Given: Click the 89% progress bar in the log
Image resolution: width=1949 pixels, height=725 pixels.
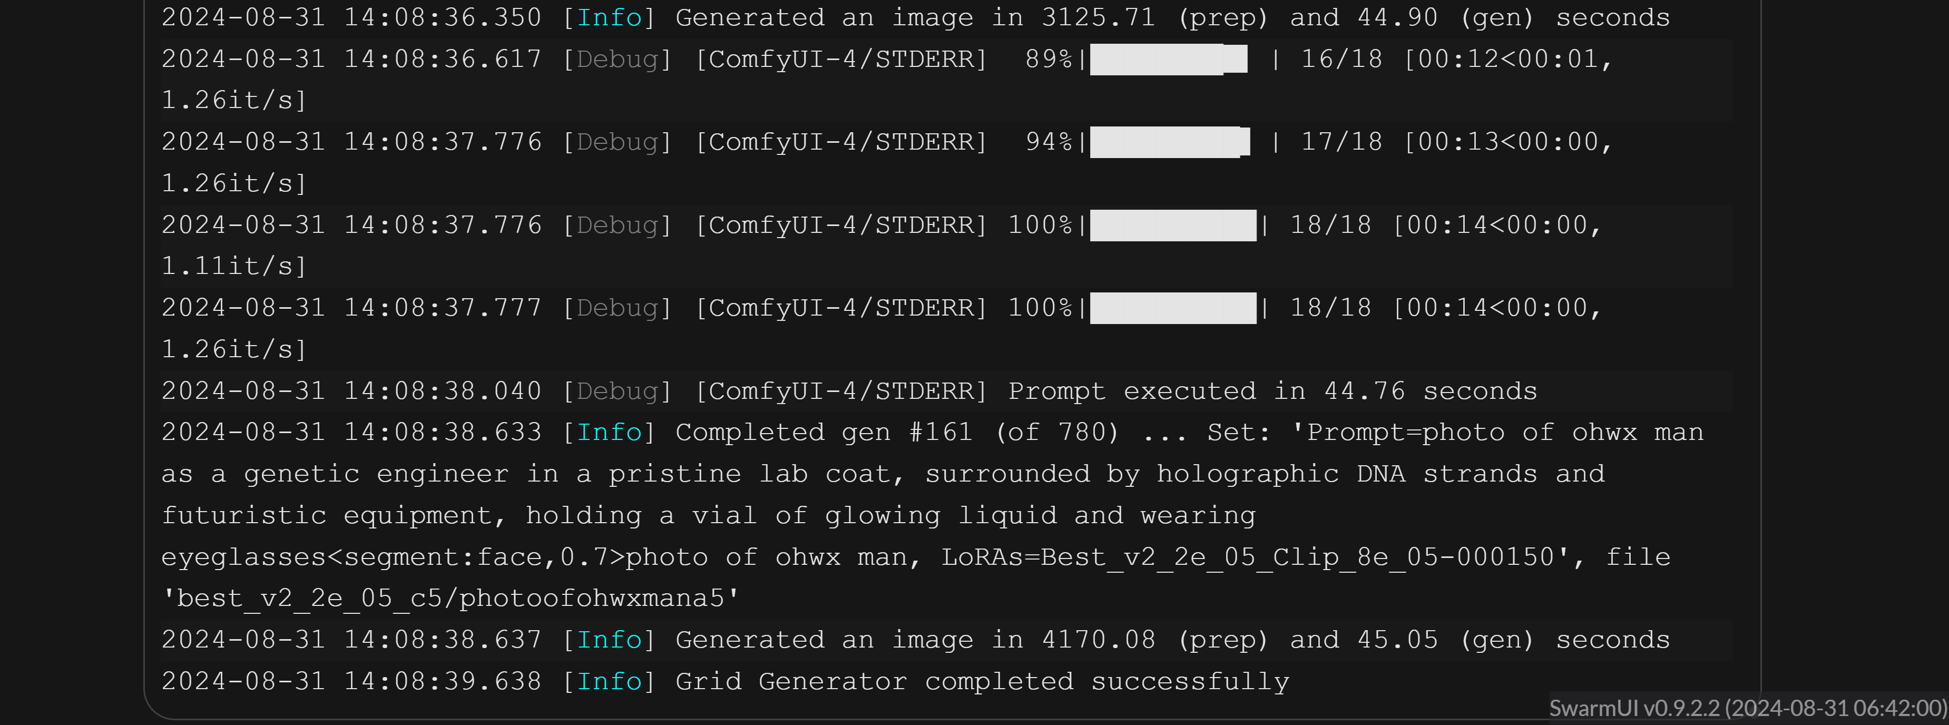Looking at the screenshot, I should click(x=1168, y=59).
